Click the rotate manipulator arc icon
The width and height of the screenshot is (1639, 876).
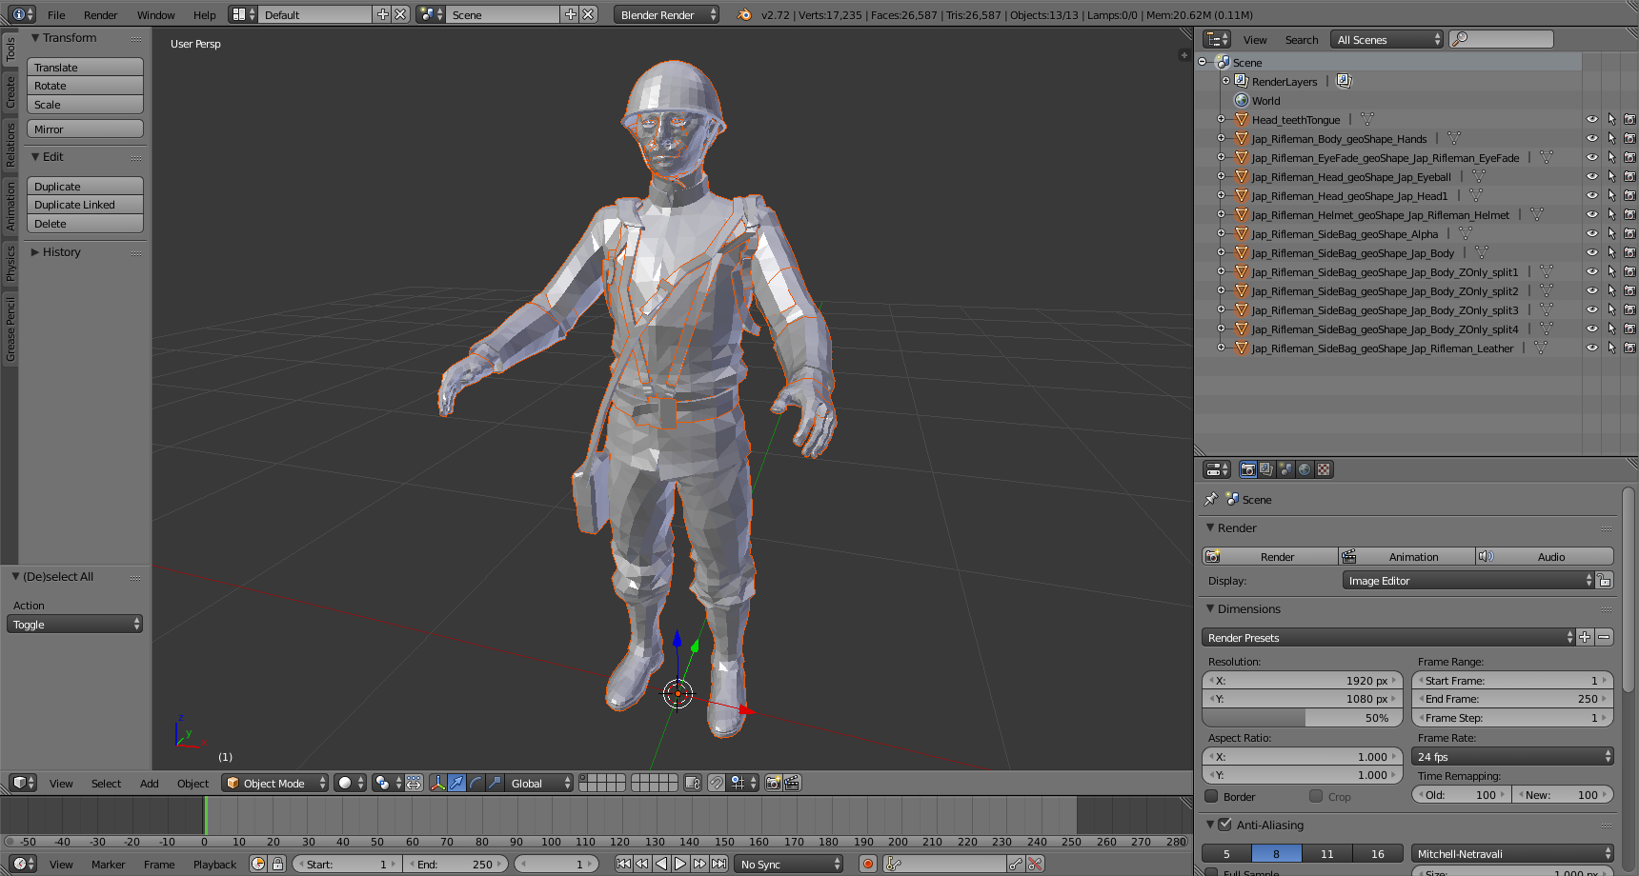tap(476, 783)
